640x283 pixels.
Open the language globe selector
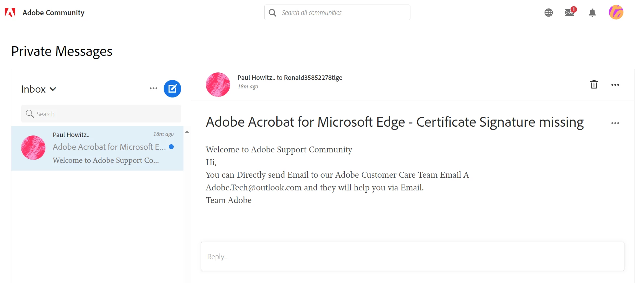(548, 13)
